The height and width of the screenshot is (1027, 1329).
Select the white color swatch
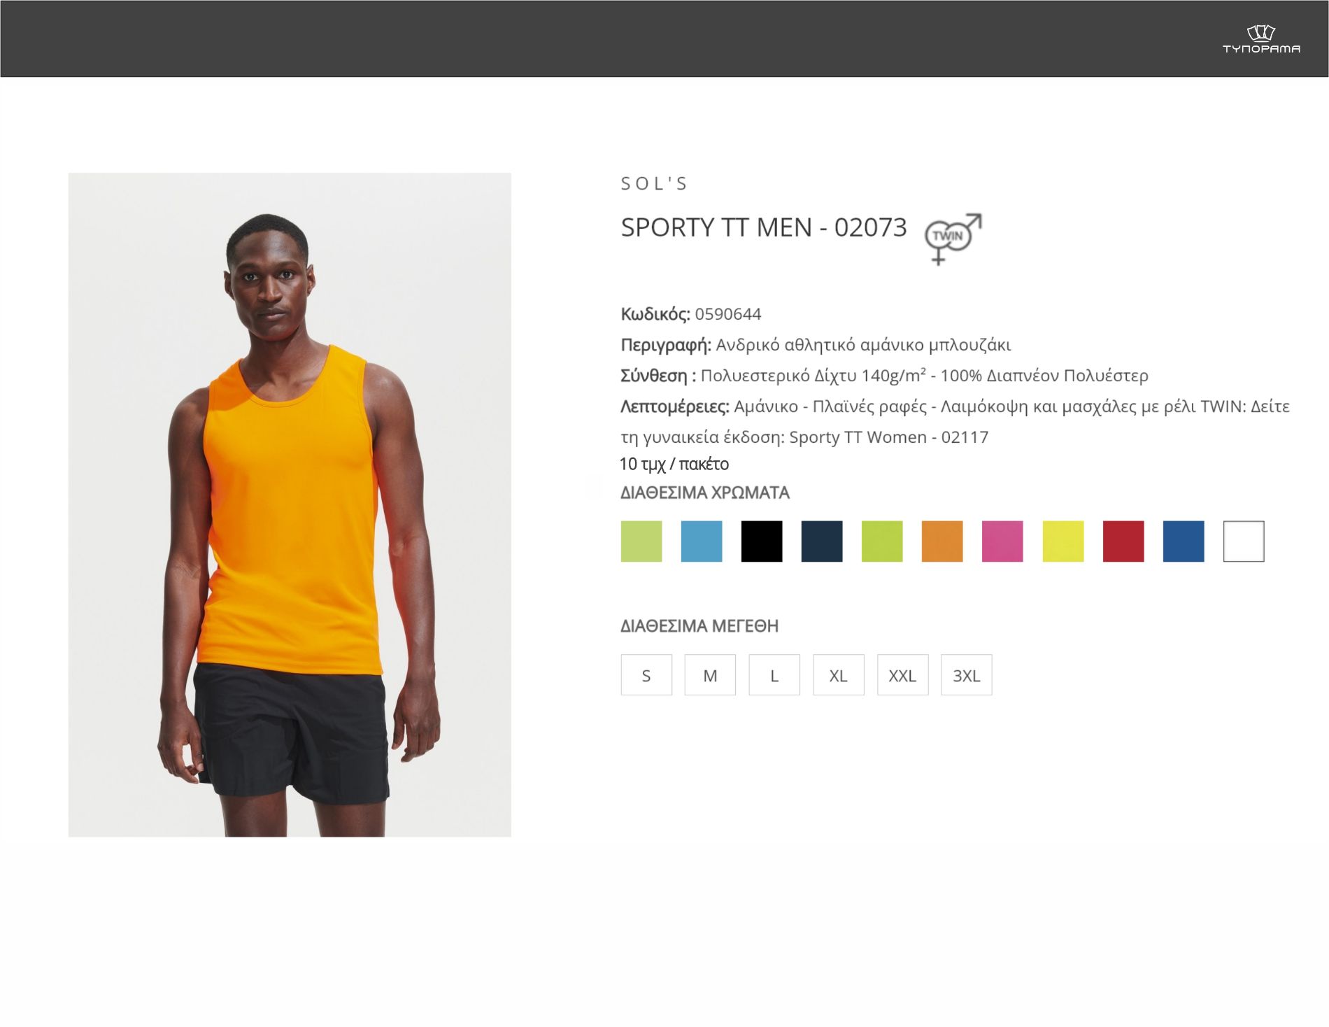coord(1244,541)
